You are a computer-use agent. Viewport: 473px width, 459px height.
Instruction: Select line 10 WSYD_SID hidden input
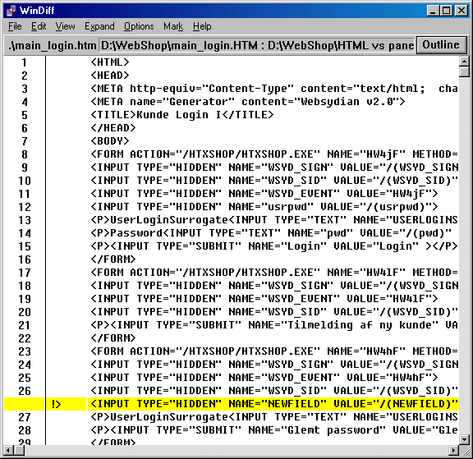(x=274, y=181)
